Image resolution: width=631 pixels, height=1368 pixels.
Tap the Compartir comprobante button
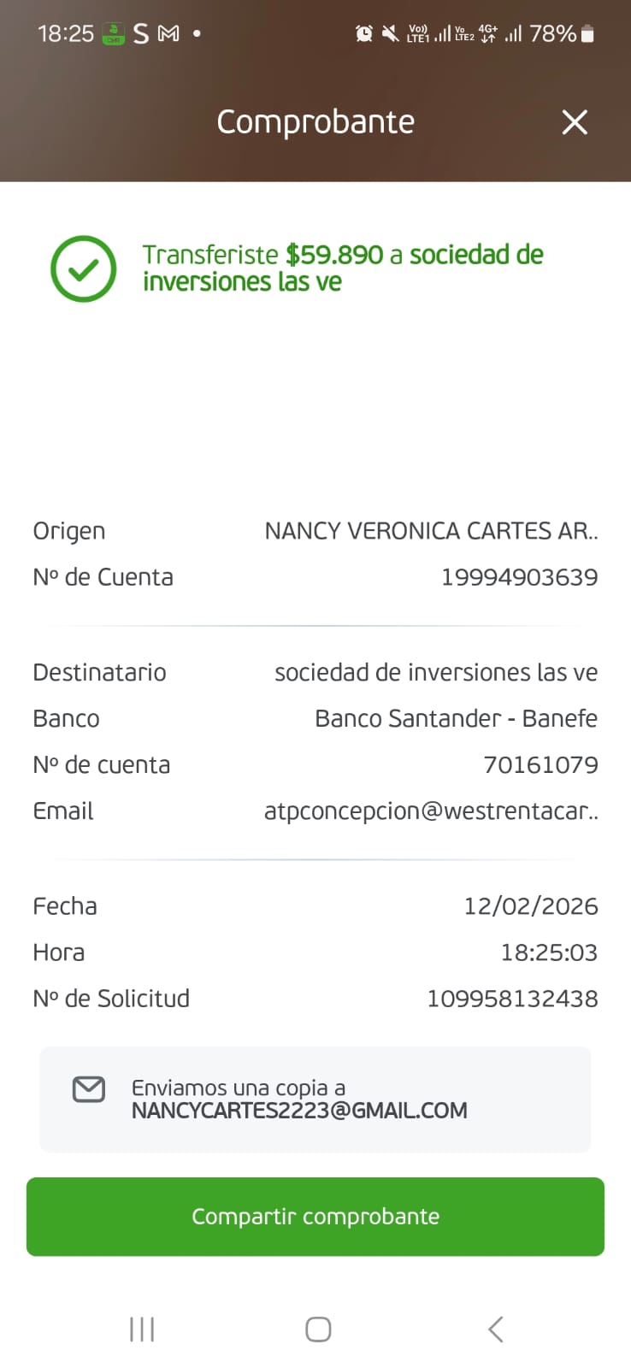click(315, 1217)
